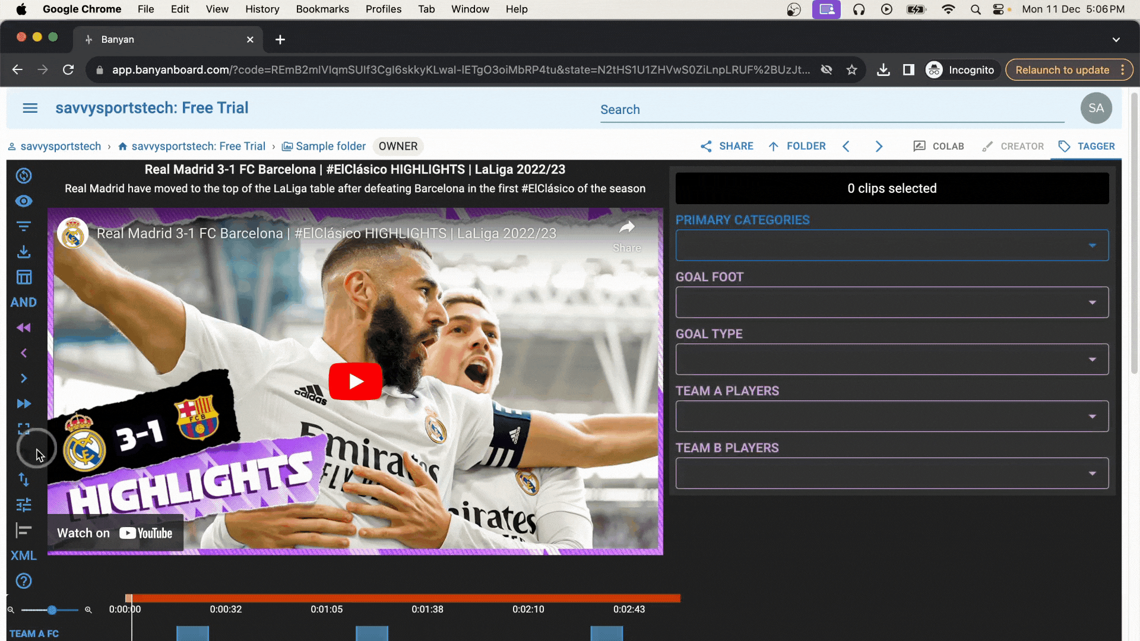Open the Profiles menu in menu bar
1140x641 pixels.
[383, 9]
